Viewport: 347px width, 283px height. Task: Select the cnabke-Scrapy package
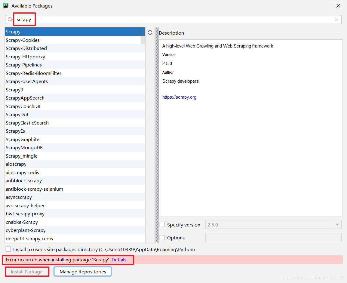[75, 222]
